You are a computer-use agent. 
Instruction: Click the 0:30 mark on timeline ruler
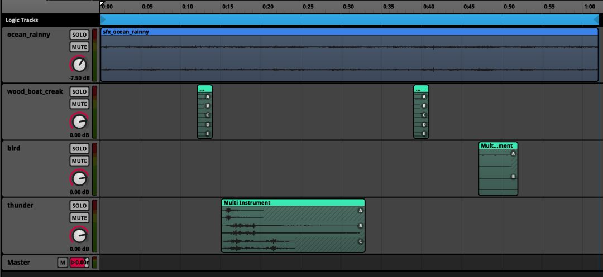[x=348, y=7]
